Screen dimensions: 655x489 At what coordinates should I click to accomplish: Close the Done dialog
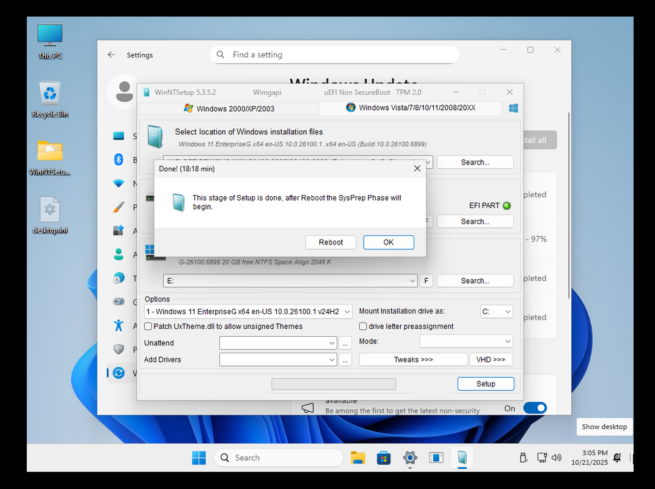(x=417, y=169)
